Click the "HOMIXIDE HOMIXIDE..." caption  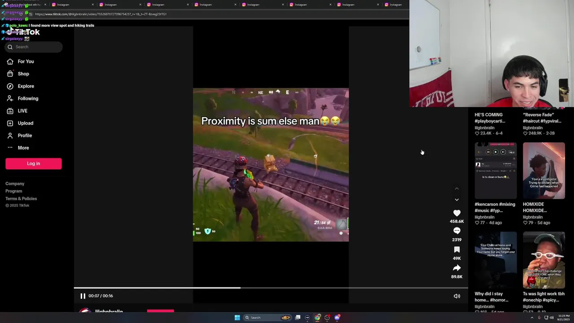pos(535,207)
